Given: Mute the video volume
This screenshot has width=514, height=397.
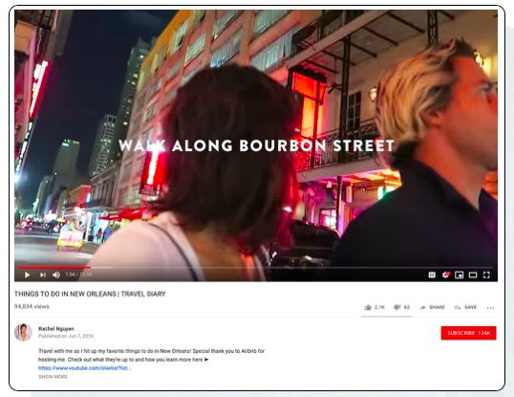Looking at the screenshot, I should coord(56,275).
